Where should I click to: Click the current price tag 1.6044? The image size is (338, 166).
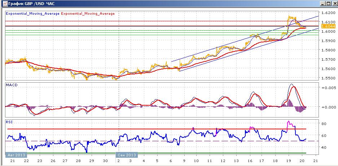tap(328, 26)
